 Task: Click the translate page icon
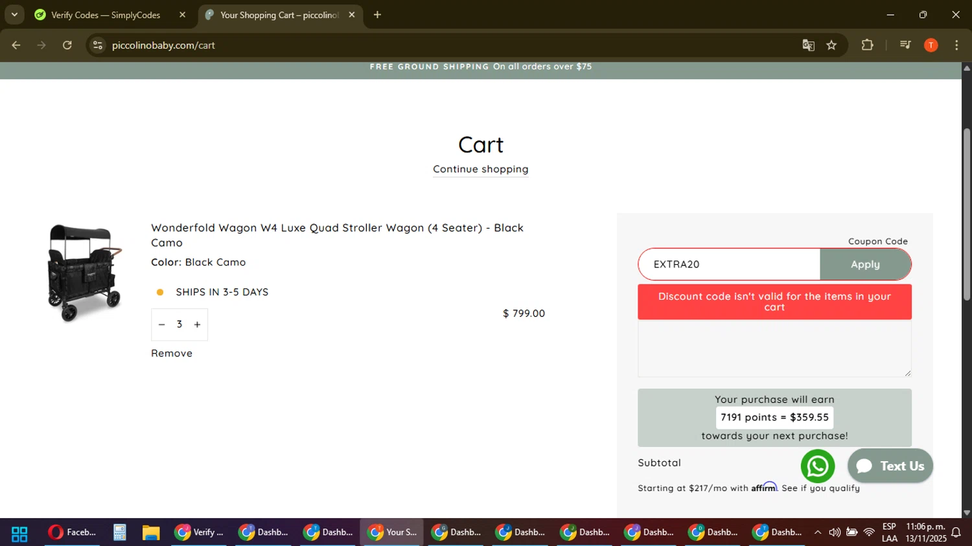click(808, 45)
